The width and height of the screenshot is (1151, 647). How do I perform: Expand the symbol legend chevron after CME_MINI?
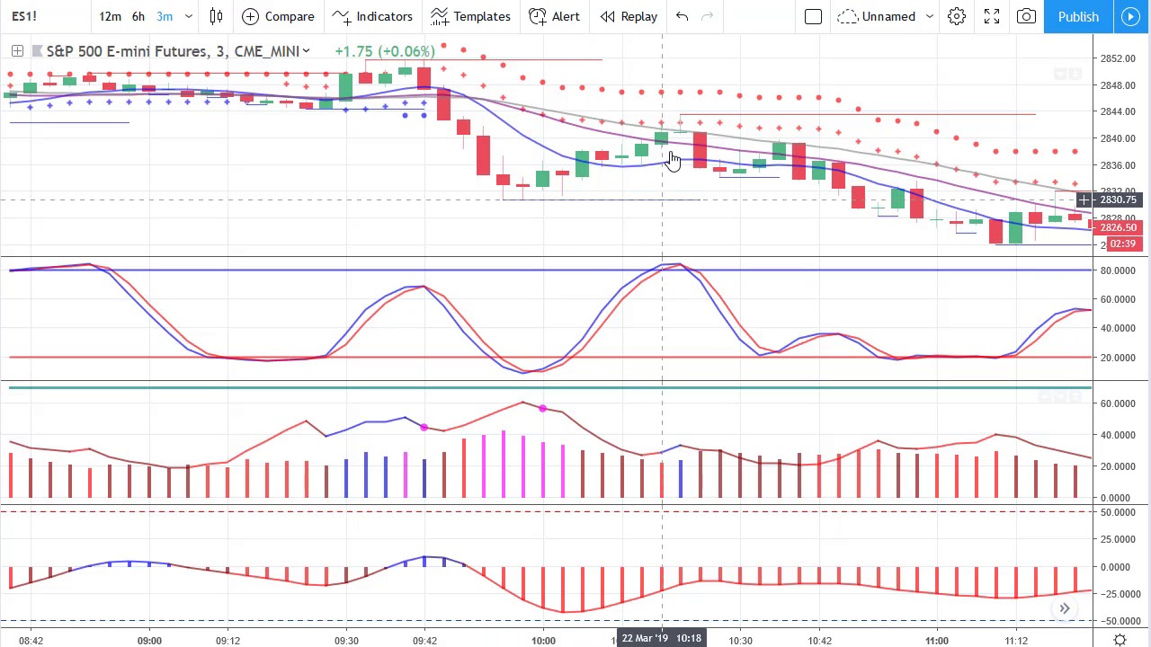coord(306,51)
